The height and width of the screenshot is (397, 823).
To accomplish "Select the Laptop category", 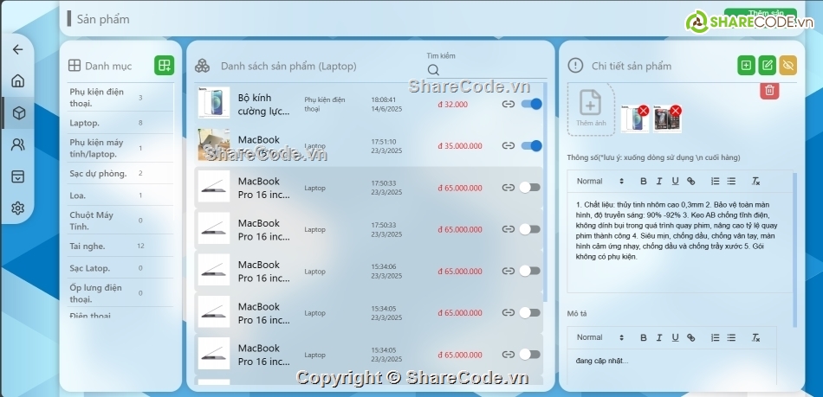I will [x=120, y=123].
